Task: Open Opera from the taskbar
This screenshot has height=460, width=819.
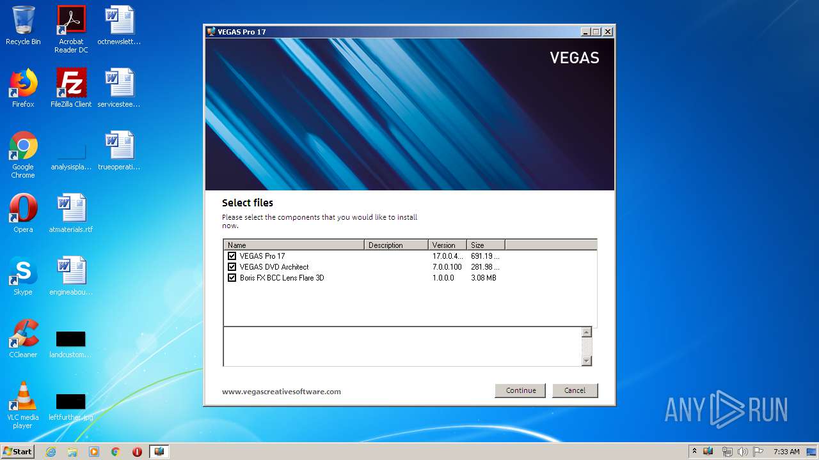Action: point(137,452)
